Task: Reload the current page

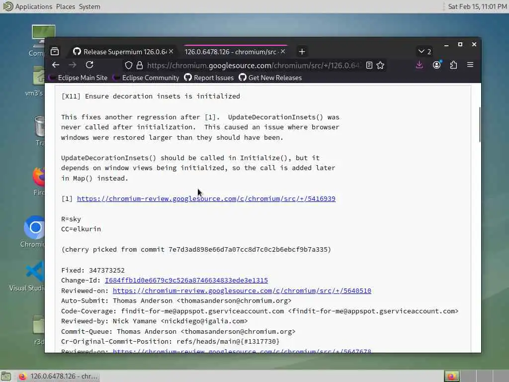Action: pyautogui.click(x=89, y=65)
